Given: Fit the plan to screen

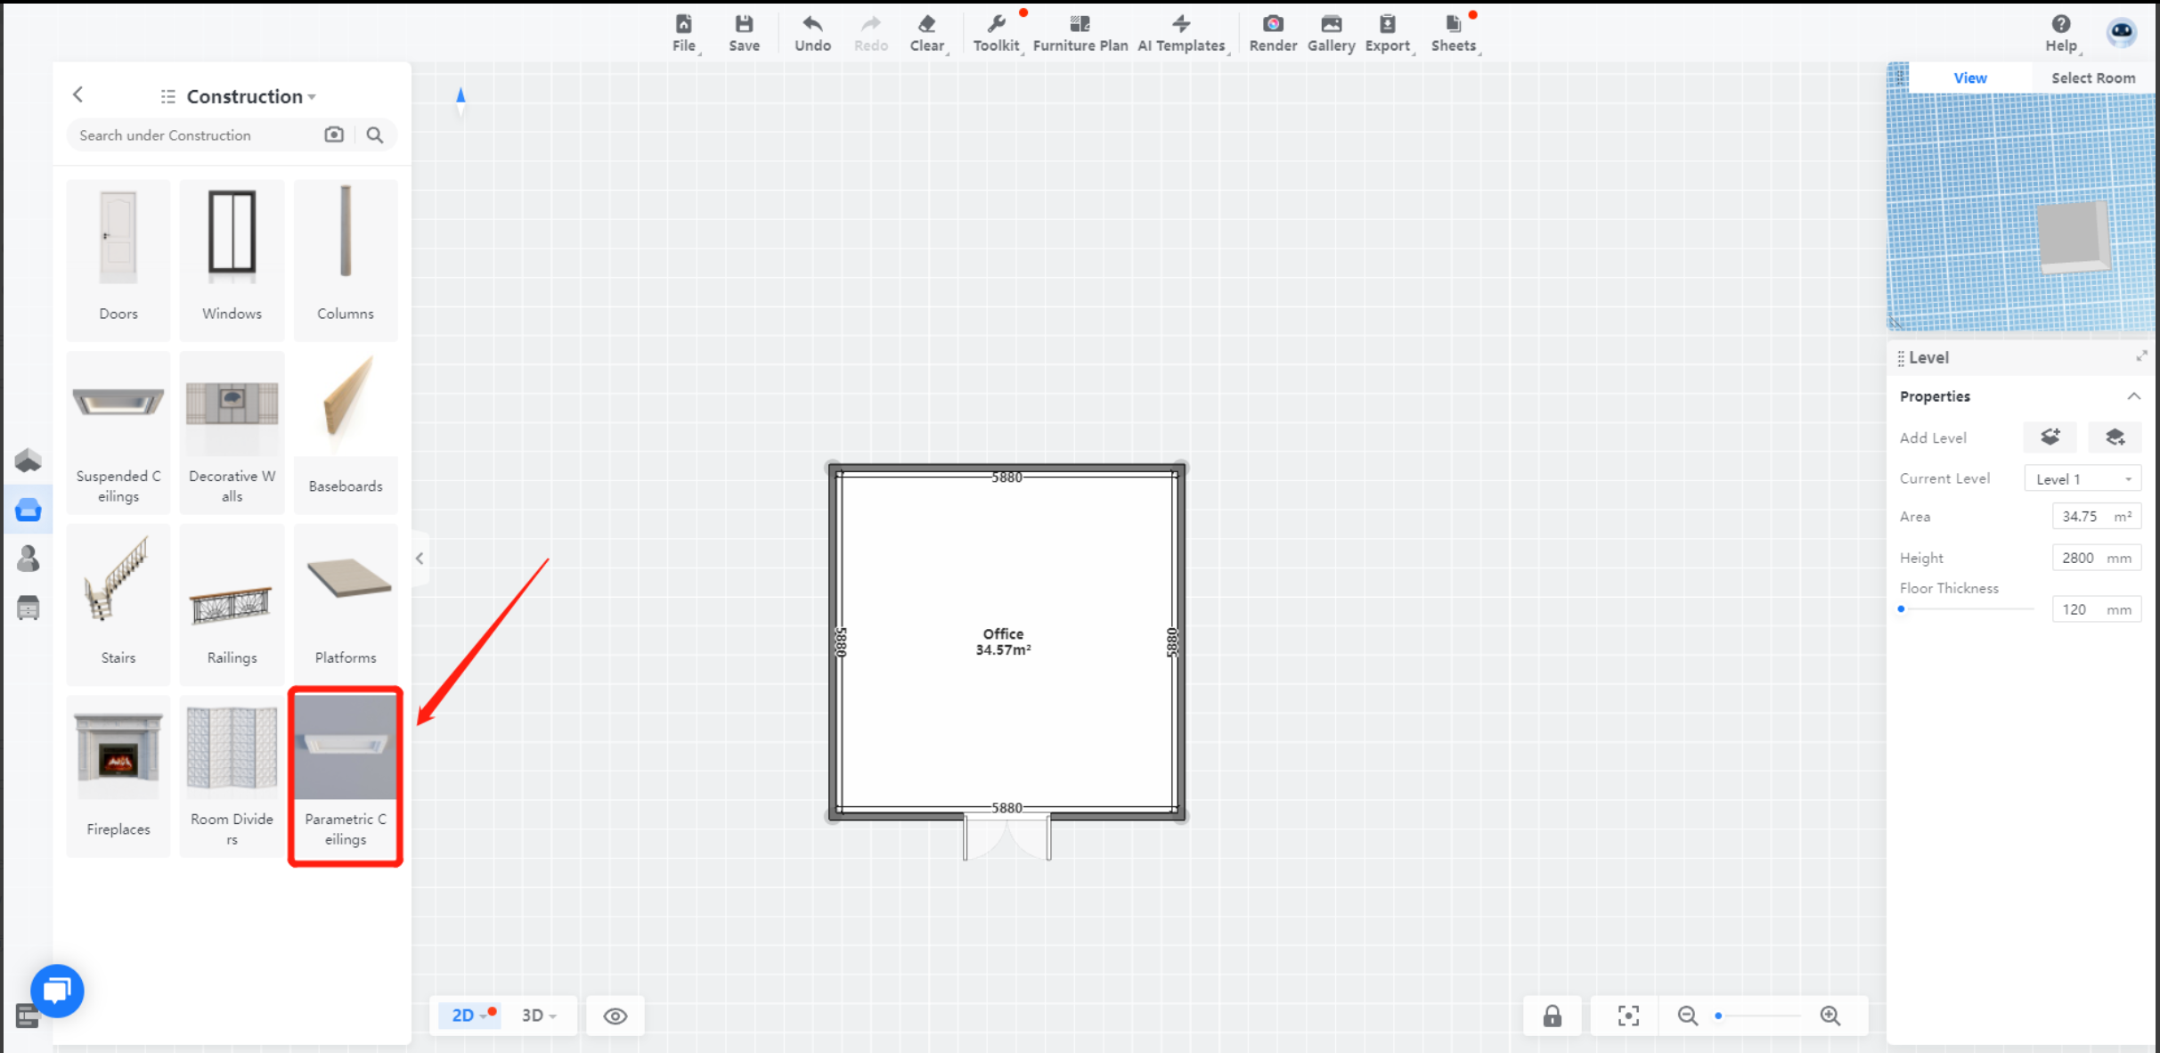Looking at the screenshot, I should (1628, 1016).
